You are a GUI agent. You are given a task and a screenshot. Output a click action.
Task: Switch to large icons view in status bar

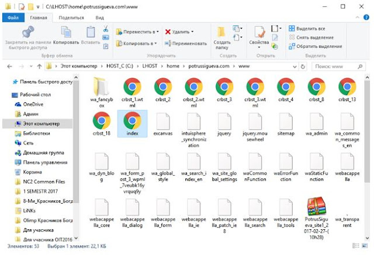click(365, 246)
